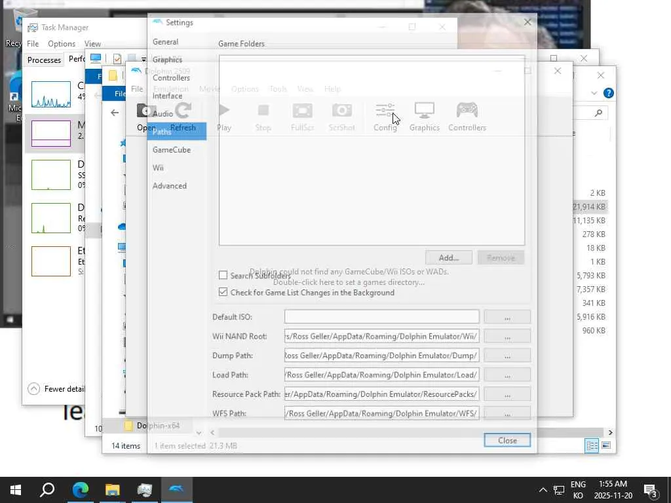671x503 pixels.
Task: Click the ENG KO language indicator
Action: (x=578, y=490)
